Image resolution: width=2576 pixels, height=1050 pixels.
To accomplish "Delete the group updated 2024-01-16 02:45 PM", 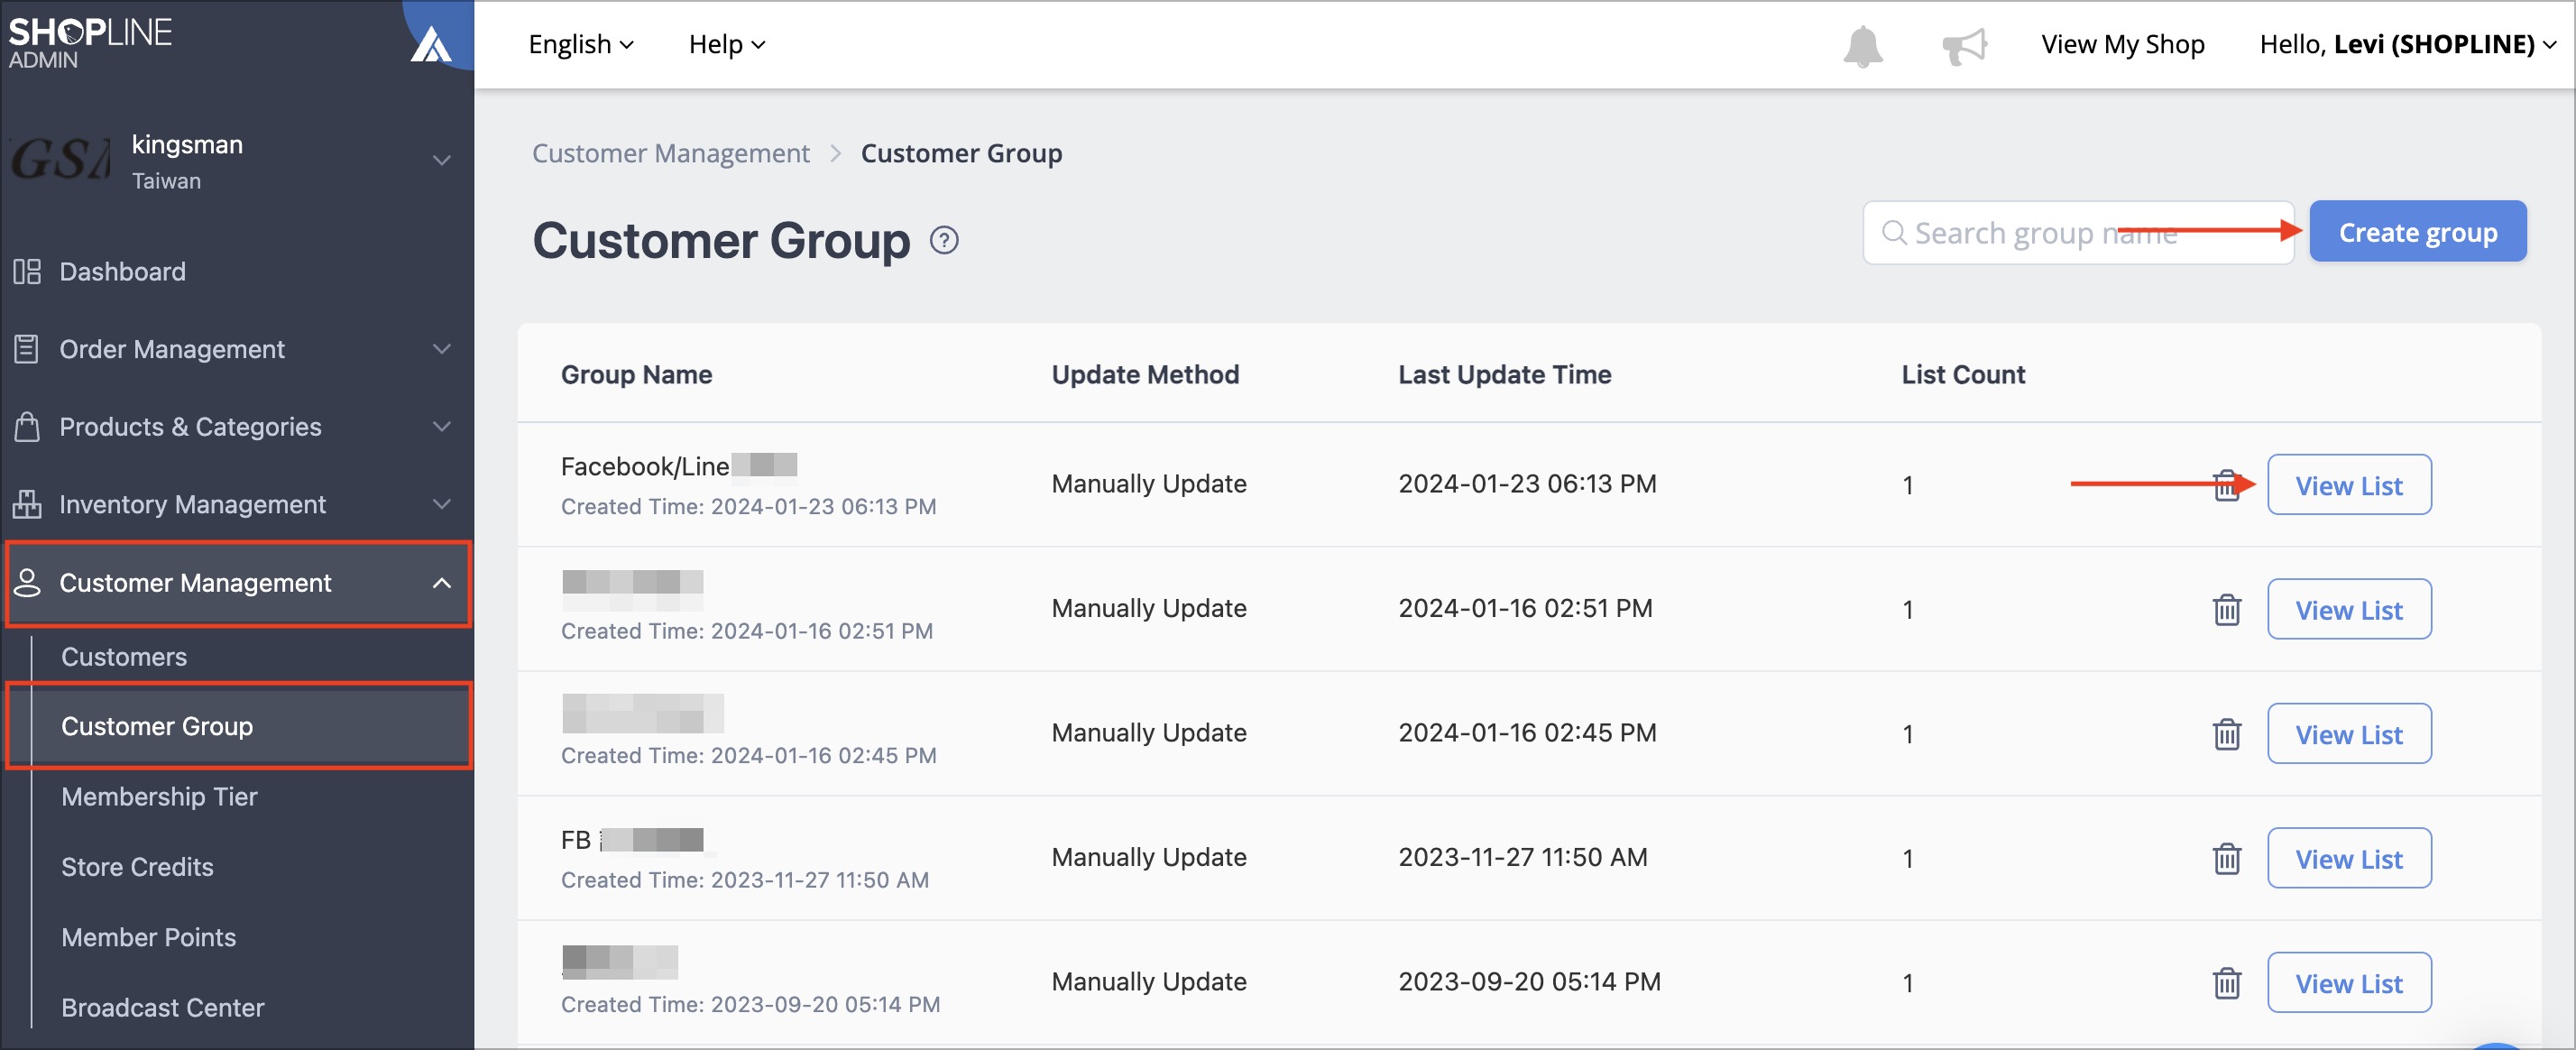I will coord(2226,735).
